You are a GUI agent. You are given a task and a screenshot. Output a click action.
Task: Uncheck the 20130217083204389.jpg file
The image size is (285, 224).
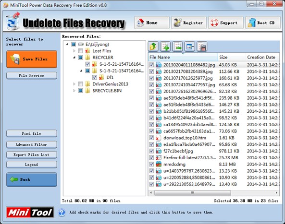point(151,71)
